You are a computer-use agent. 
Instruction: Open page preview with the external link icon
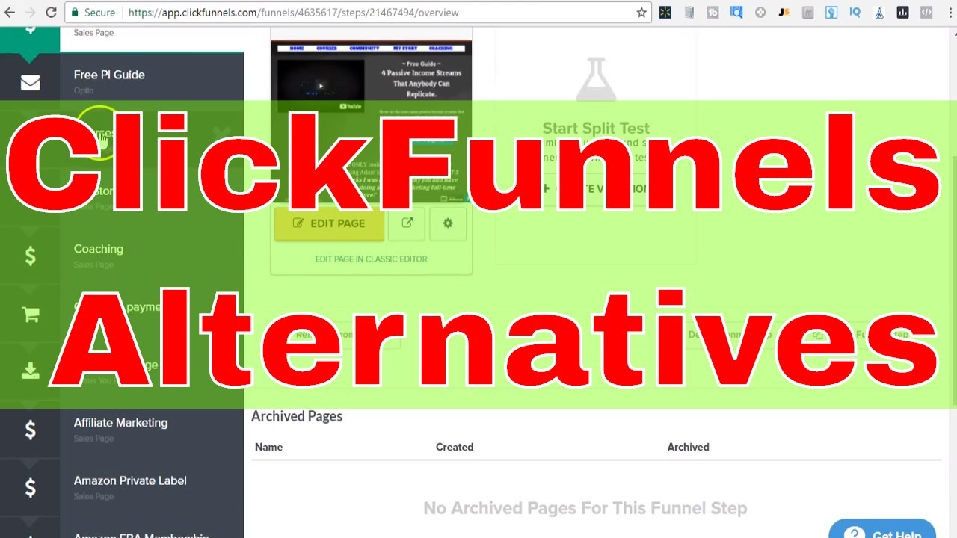[x=407, y=223]
